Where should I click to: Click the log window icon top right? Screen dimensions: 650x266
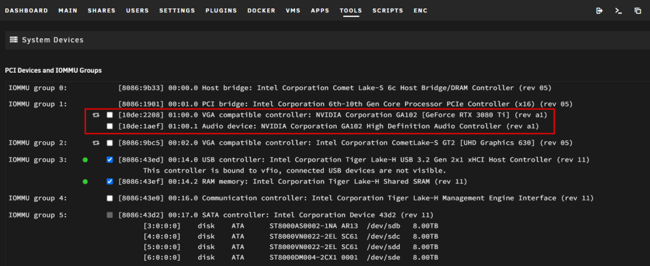(638, 11)
